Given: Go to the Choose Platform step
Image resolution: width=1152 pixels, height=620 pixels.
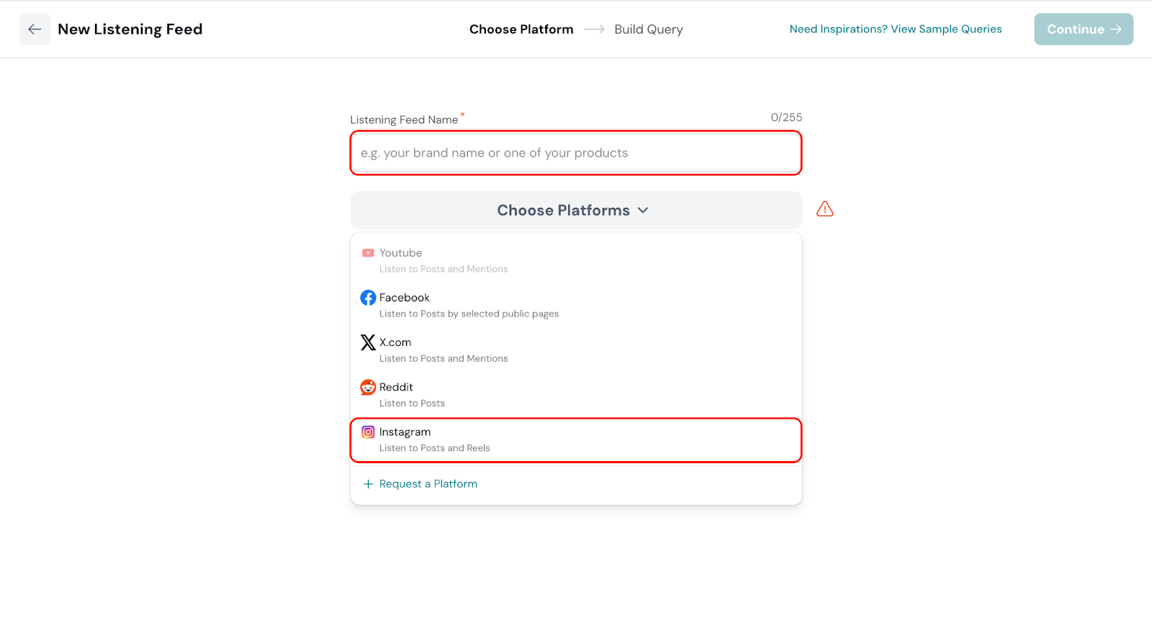Looking at the screenshot, I should 521,29.
